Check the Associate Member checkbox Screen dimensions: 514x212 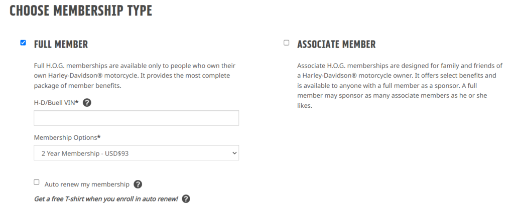[287, 43]
